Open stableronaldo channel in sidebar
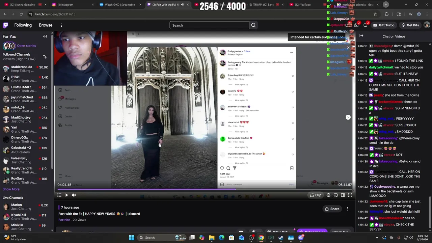Screen dimensions: 432x243 26,69
